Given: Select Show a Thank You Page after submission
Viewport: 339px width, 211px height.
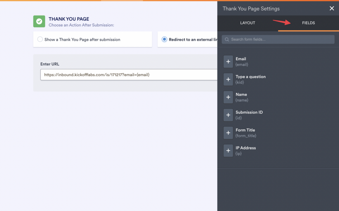Looking at the screenshot, I should pyautogui.click(x=93, y=39).
